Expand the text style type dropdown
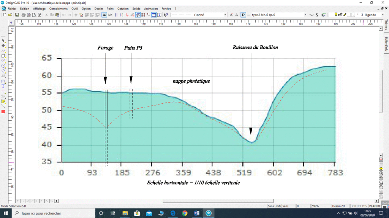The image size is (389, 218). (305, 15)
